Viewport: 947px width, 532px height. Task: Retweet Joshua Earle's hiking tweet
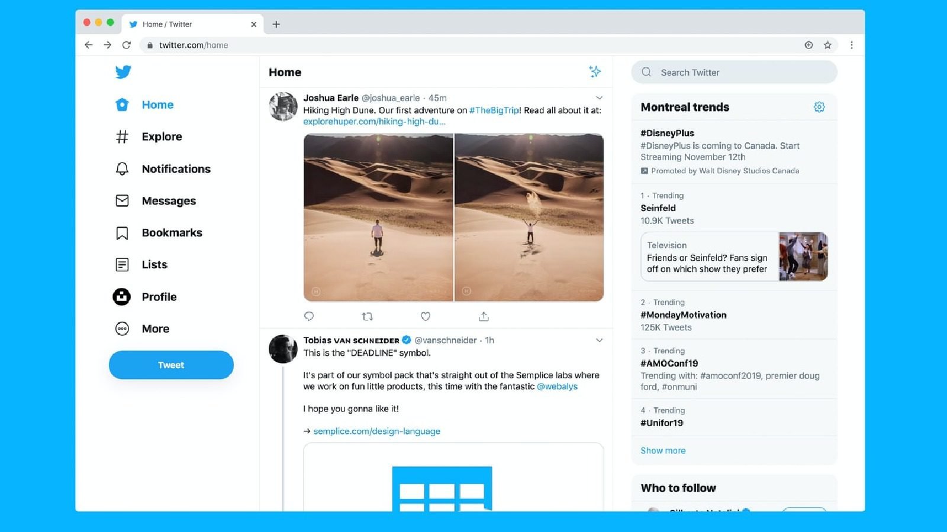[x=368, y=317]
